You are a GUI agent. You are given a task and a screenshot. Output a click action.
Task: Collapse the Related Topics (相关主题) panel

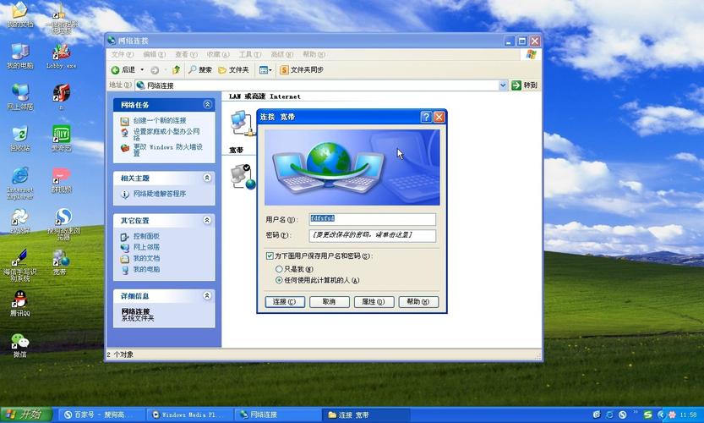point(207,178)
